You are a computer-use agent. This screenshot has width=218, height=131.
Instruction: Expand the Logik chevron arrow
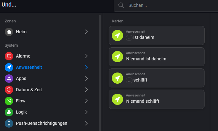(86, 112)
